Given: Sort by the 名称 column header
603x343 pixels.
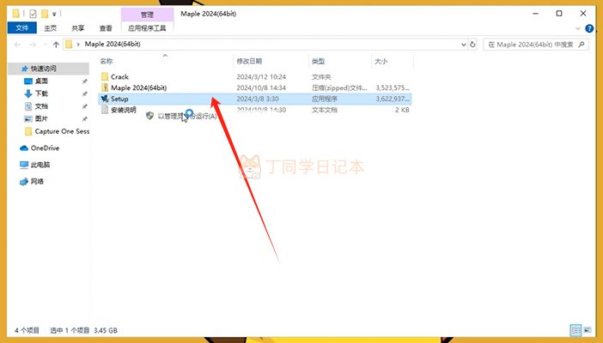Looking at the screenshot, I should pyautogui.click(x=107, y=61).
